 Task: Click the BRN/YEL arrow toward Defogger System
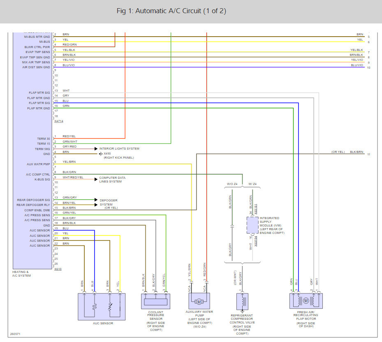(x=96, y=205)
